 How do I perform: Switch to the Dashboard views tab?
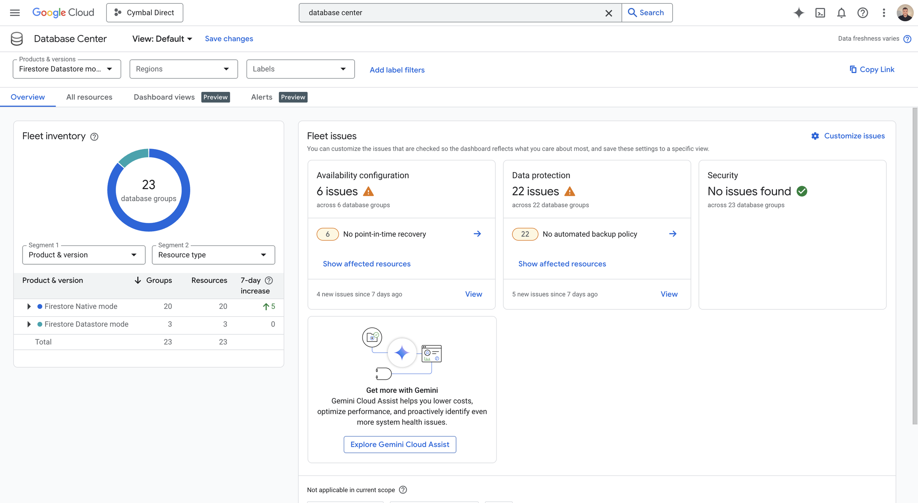click(164, 97)
